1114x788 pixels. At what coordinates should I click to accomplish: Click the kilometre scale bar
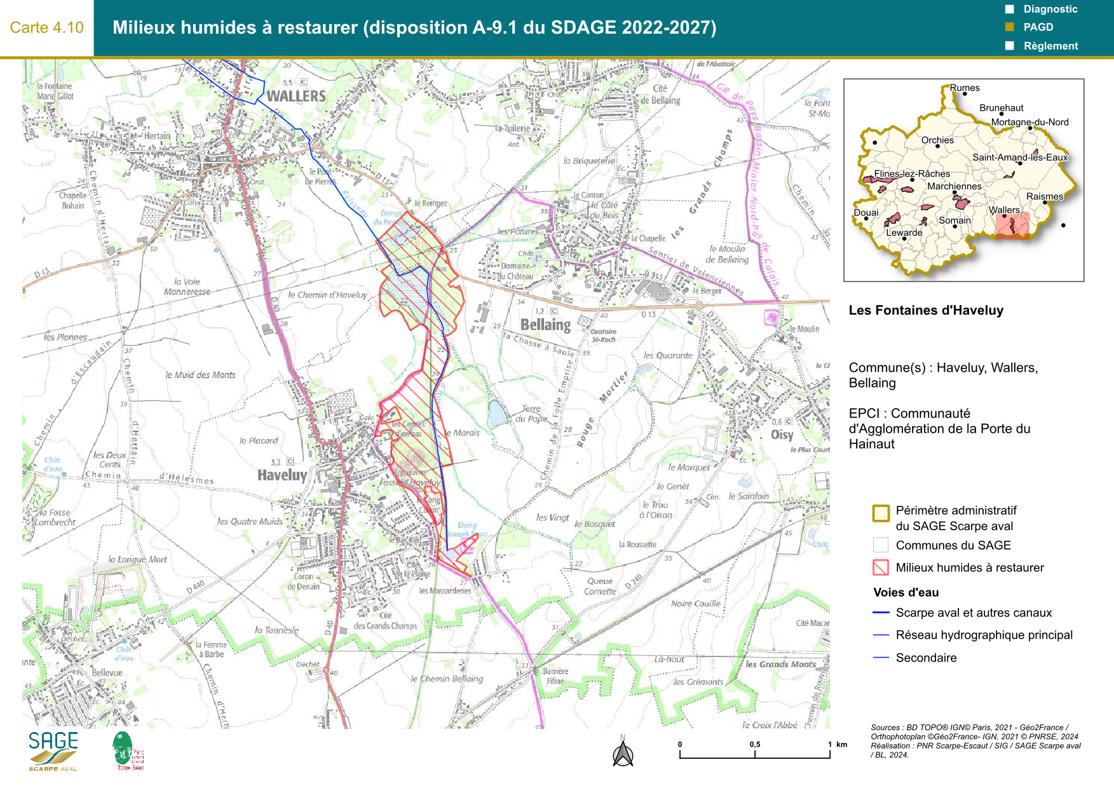pyautogui.click(x=754, y=754)
